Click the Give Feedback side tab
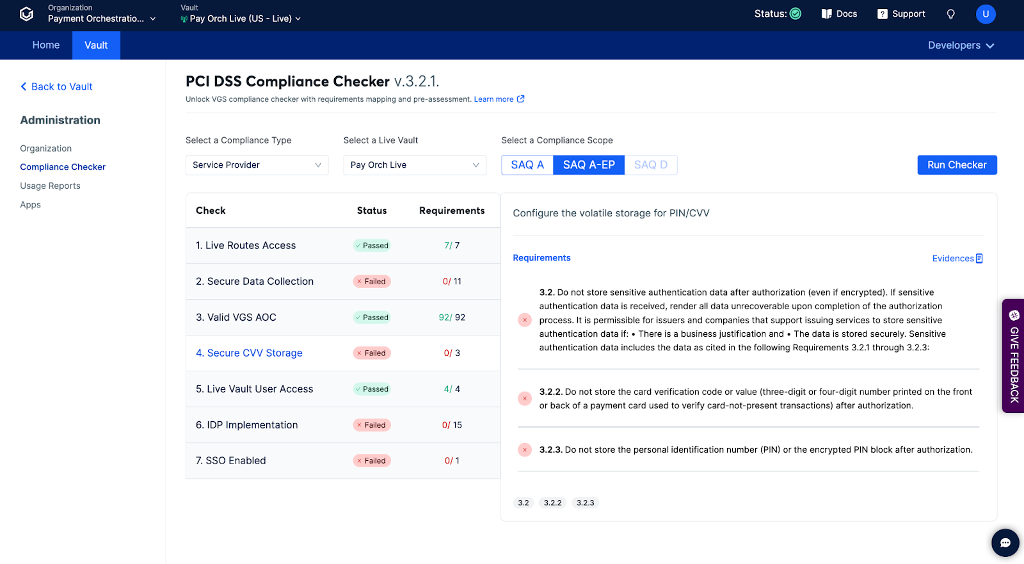 [1013, 356]
